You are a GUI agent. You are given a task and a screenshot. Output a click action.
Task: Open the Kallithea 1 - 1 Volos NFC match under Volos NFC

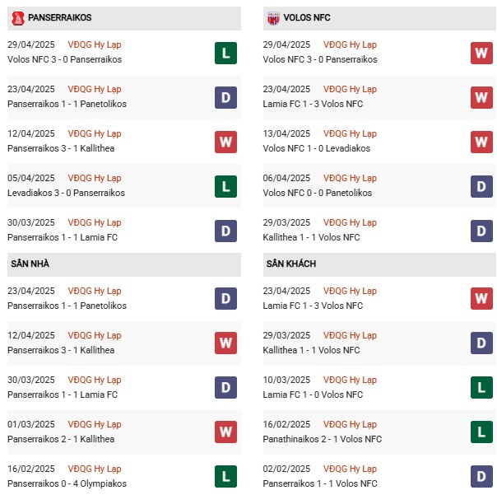tap(311, 237)
